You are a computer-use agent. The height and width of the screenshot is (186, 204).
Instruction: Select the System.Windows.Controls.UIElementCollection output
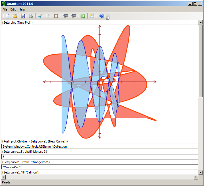click(100, 146)
